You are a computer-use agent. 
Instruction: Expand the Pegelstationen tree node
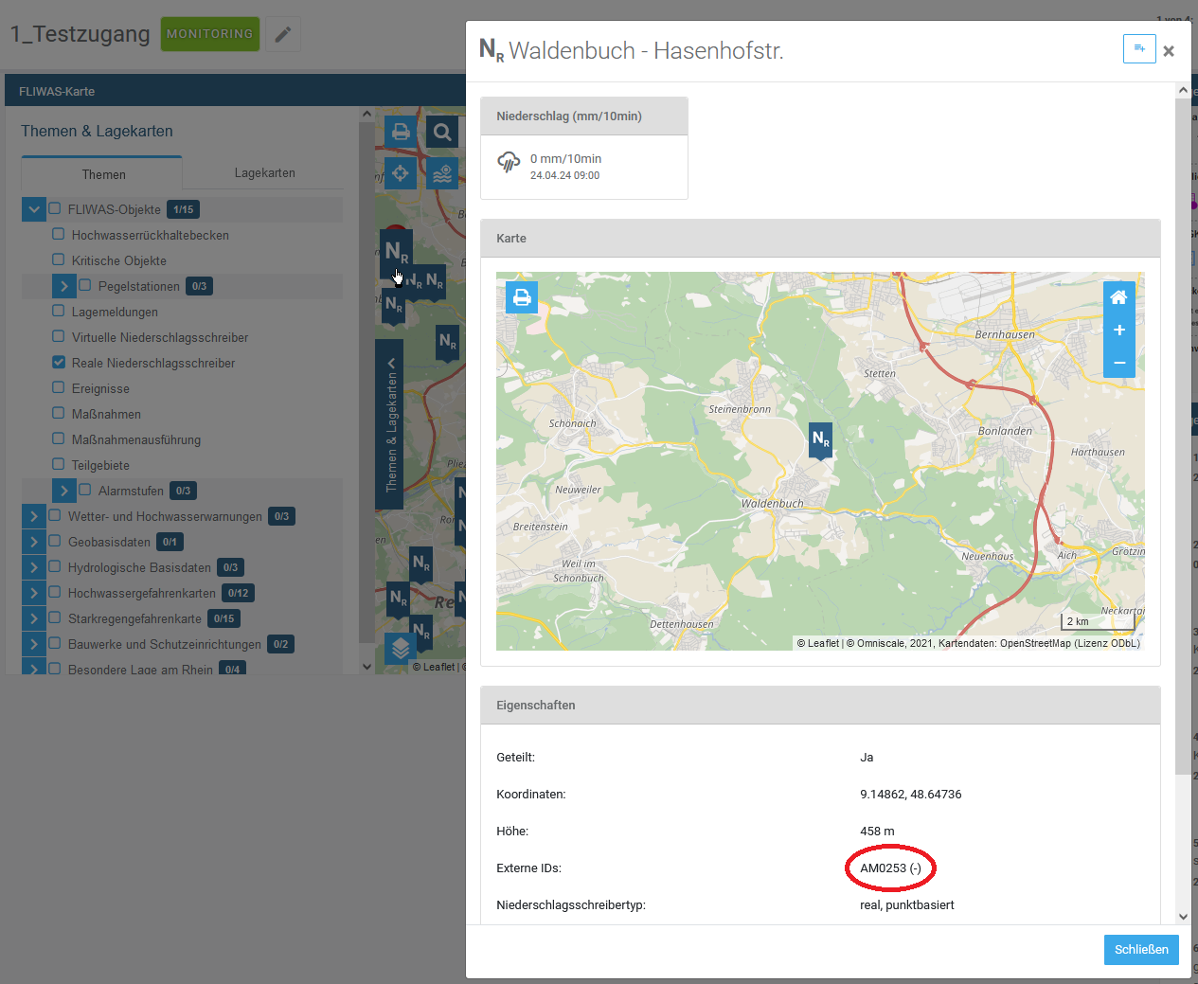click(x=63, y=286)
